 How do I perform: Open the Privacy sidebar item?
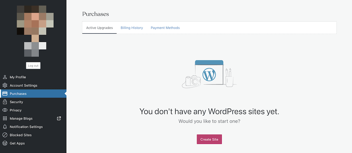click(x=33, y=110)
